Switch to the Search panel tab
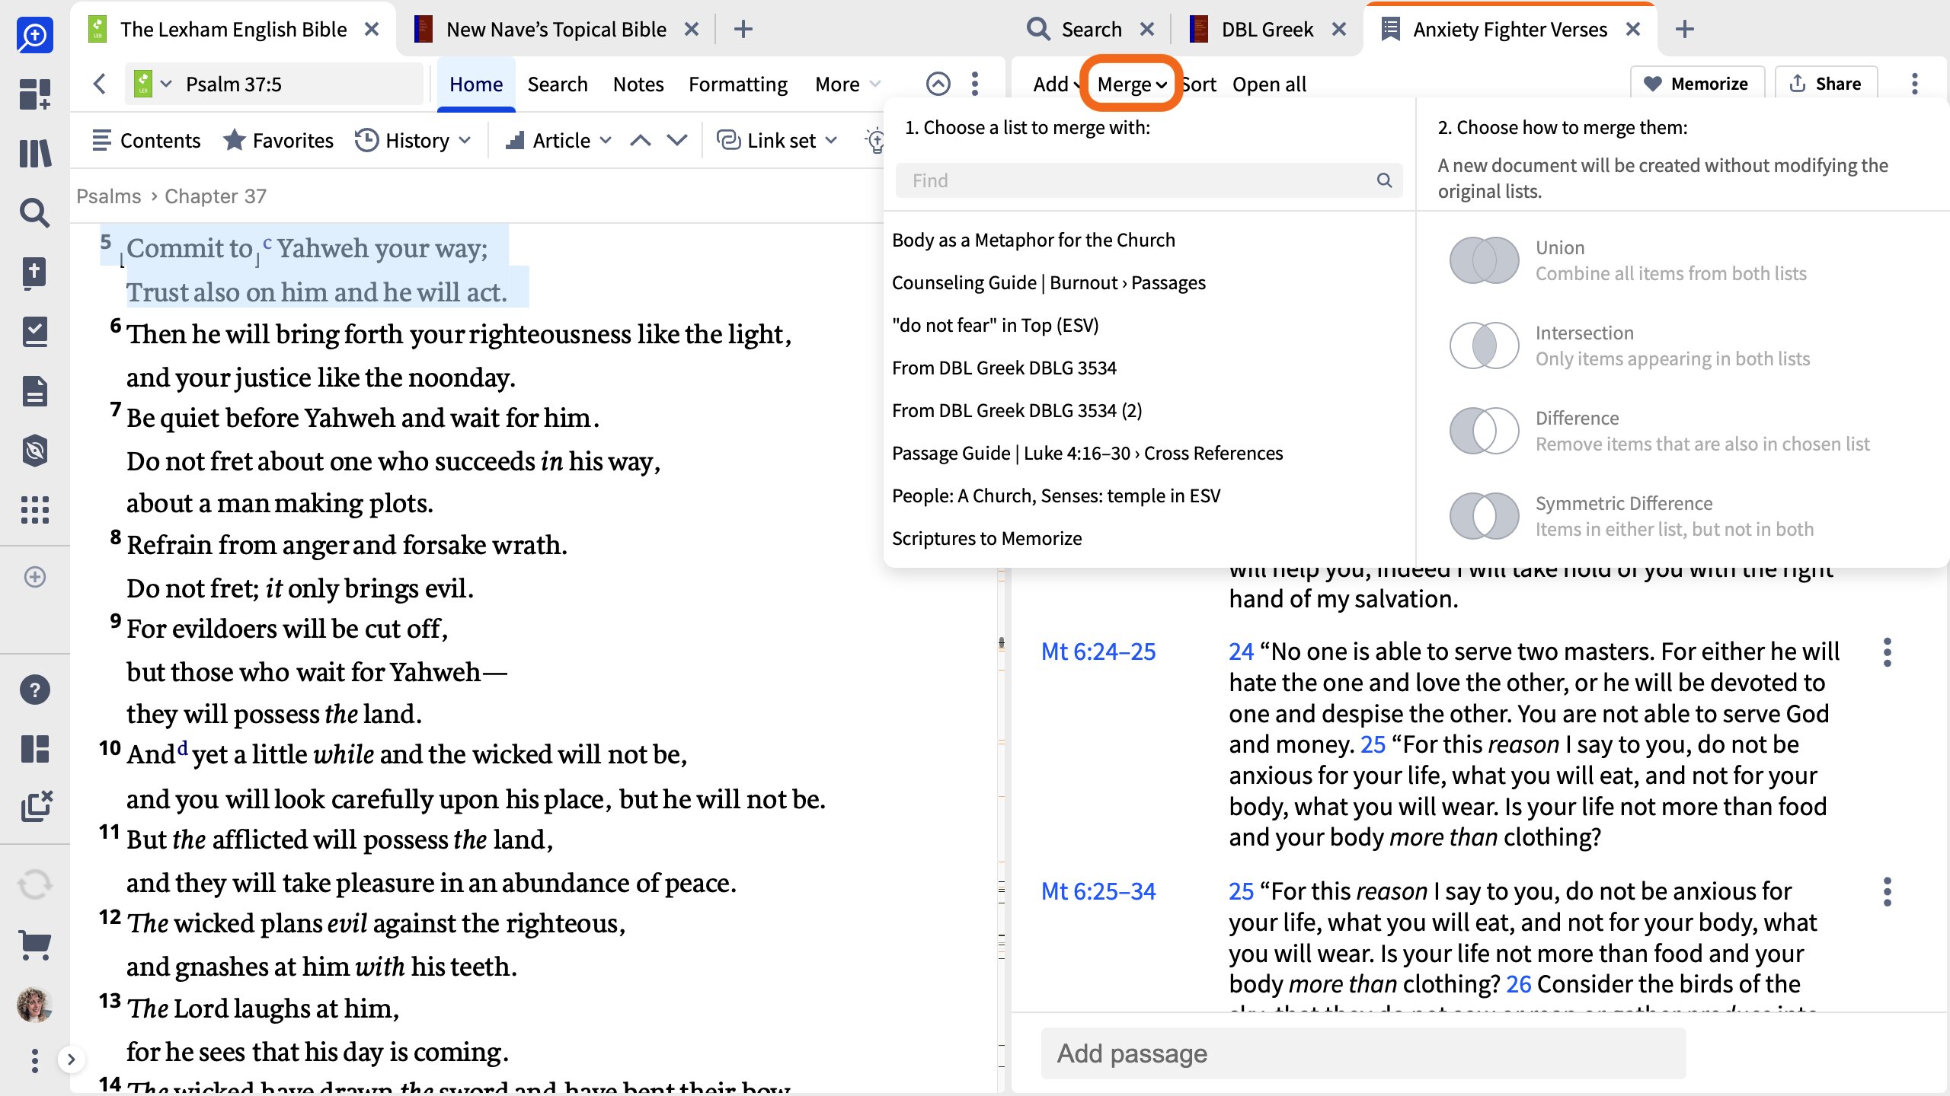 1074,29
